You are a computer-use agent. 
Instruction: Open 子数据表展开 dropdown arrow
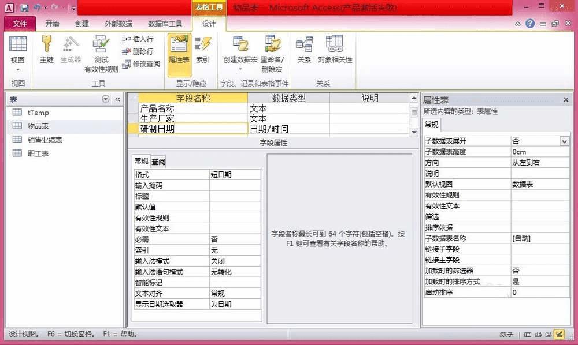[x=564, y=141]
